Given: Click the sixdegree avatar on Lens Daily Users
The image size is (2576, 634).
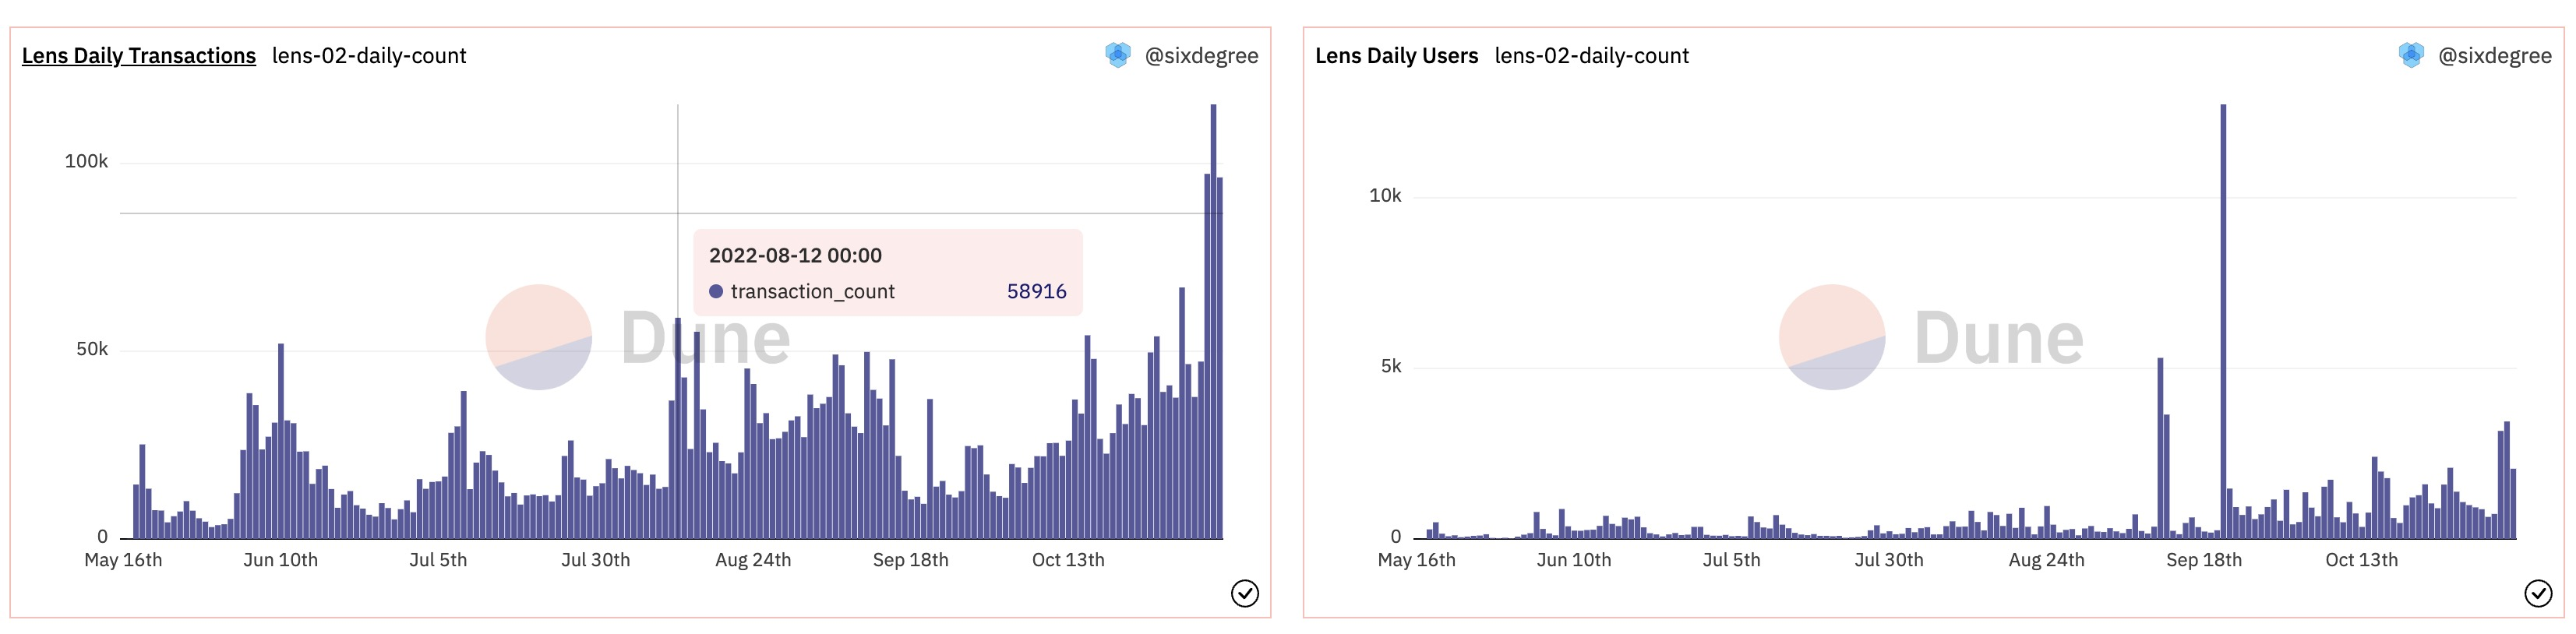Looking at the screenshot, I should tap(2411, 55).
